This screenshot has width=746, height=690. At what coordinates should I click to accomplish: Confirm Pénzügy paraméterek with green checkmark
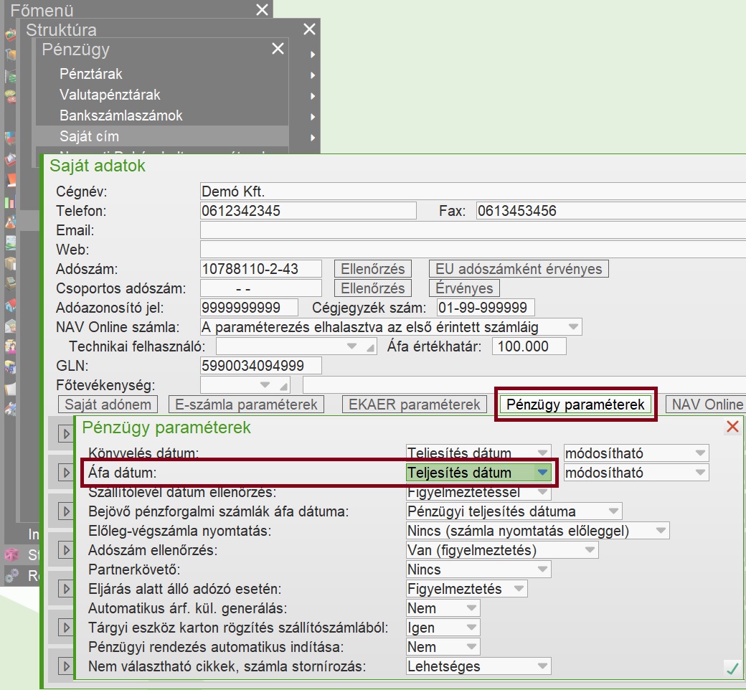732,668
